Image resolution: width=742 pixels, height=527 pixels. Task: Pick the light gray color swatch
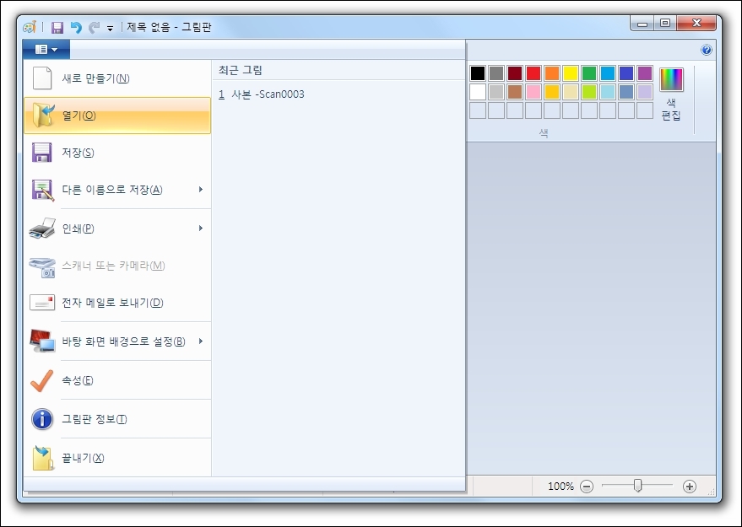[496, 92]
